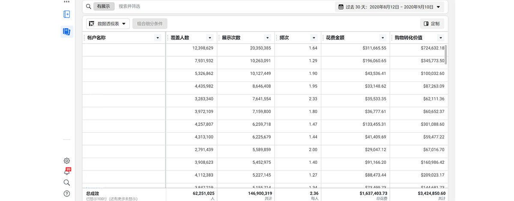The image size is (514, 201).
Task: Click the 定制 customize button
Action: coord(432,24)
